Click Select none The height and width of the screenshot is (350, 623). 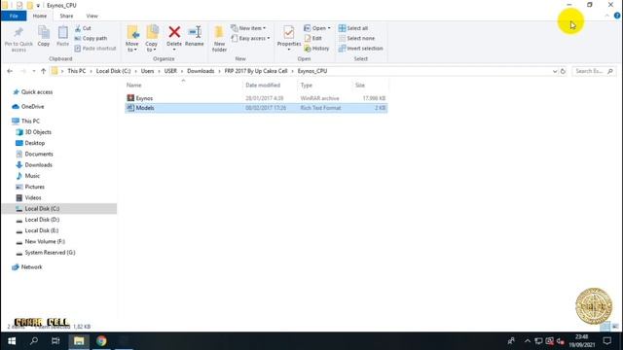[356, 38]
